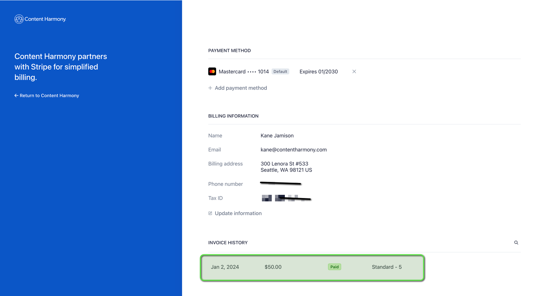Click the Return to Content Harmony link

(x=47, y=96)
